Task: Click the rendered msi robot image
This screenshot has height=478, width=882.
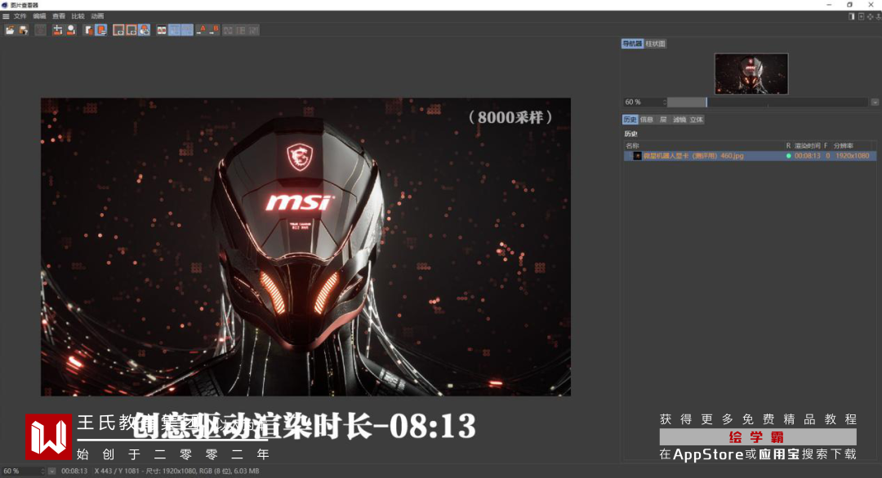Action: 305,246
